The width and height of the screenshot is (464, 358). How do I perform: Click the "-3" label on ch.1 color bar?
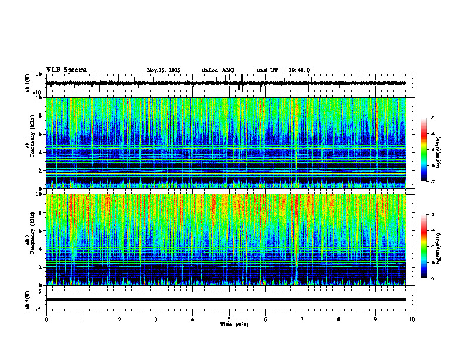click(432, 118)
